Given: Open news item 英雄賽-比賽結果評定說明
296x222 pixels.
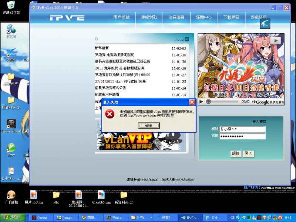Looking at the screenshot, I should 115,55.
